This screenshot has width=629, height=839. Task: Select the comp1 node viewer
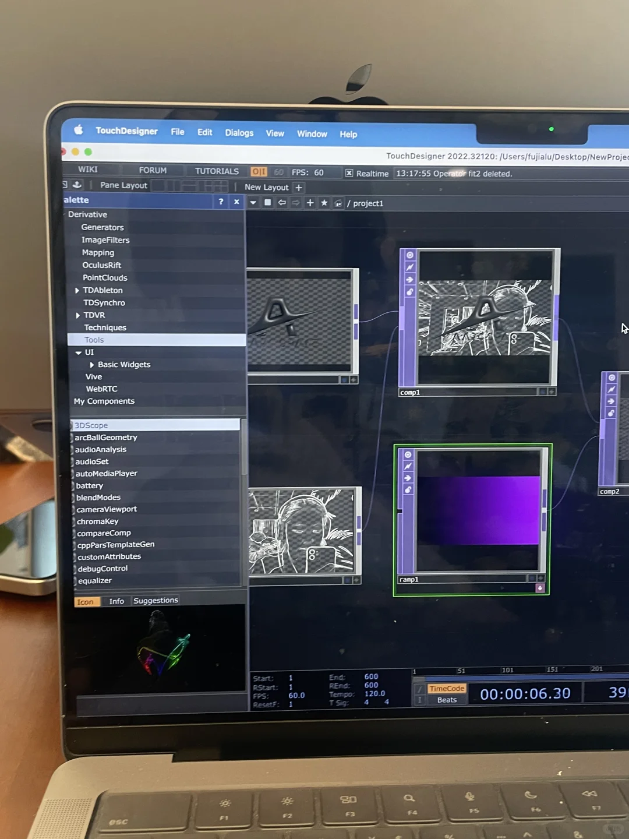485,318
